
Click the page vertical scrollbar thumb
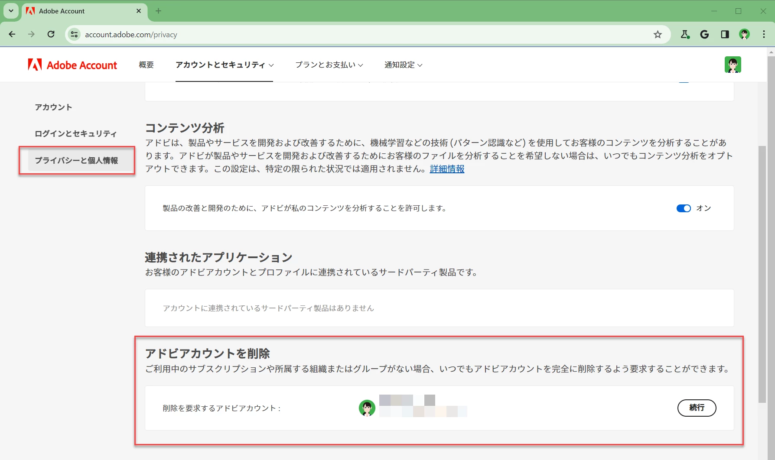[762, 274]
